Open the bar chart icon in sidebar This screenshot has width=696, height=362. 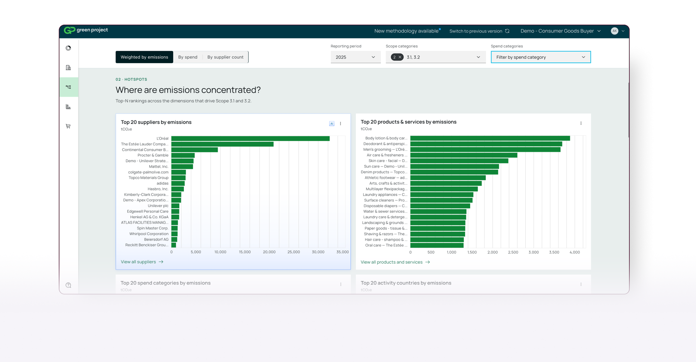[68, 107]
